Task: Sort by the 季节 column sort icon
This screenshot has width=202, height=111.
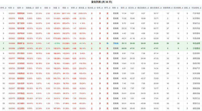Action: (x=110, y=8)
